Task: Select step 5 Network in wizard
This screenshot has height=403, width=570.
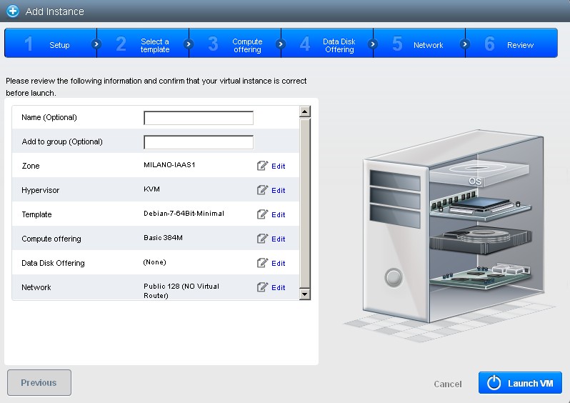Action: coord(419,45)
